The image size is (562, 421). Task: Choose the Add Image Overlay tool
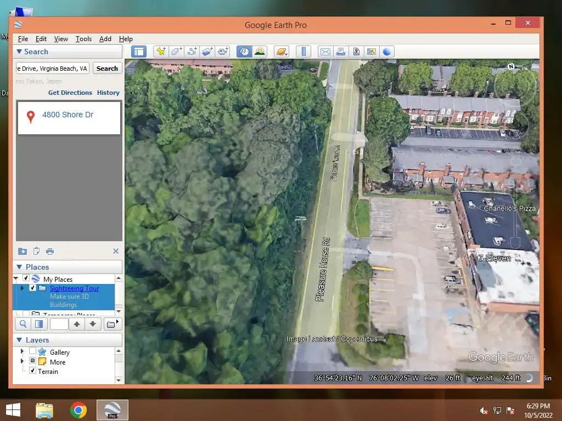207,52
